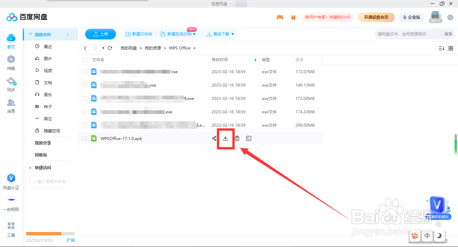Image resolution: width=458 pixels, height=247 pixels.
Task: Open 网盘认证 verification icon
Action: pos(11,178)
